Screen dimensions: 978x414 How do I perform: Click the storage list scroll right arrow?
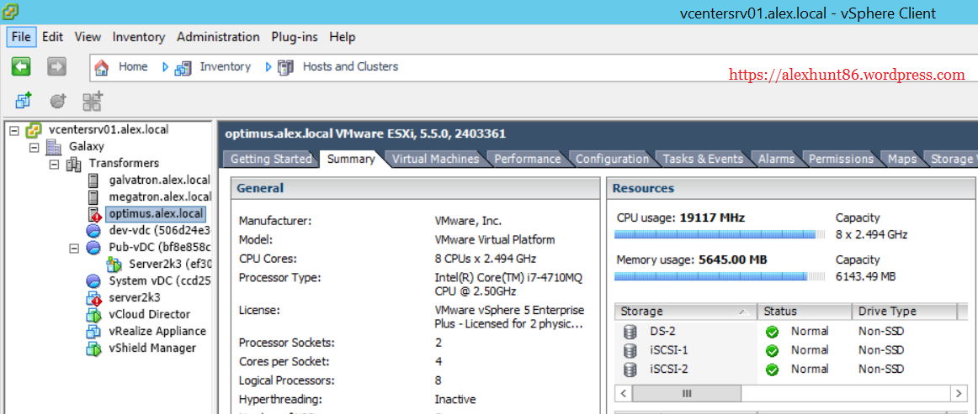click(x=959, y=394)
